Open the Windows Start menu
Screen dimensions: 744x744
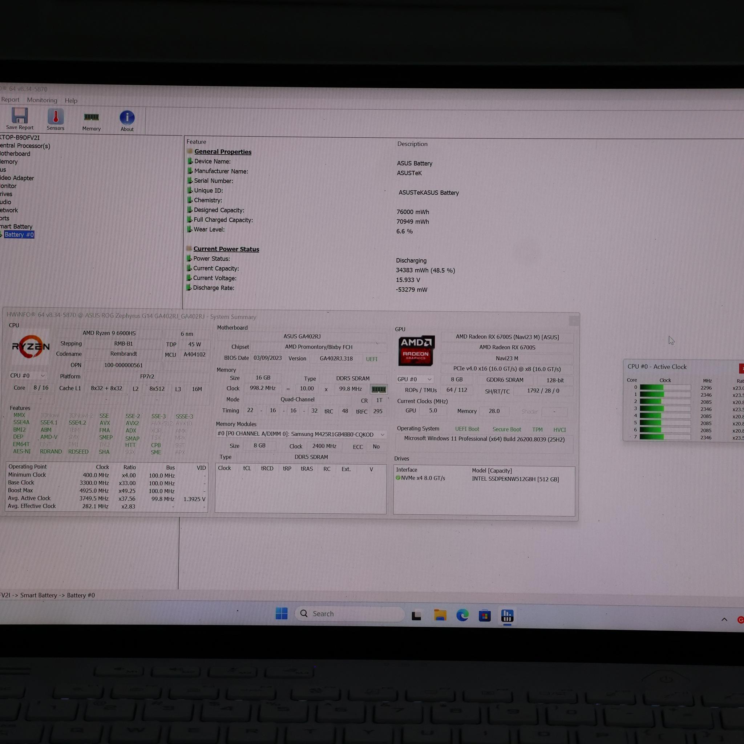coord(282,614)
